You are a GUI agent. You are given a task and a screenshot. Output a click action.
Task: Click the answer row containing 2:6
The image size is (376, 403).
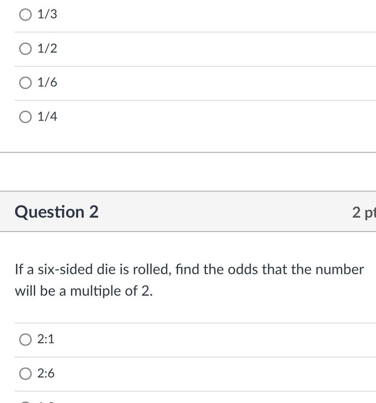pos(120,374)
